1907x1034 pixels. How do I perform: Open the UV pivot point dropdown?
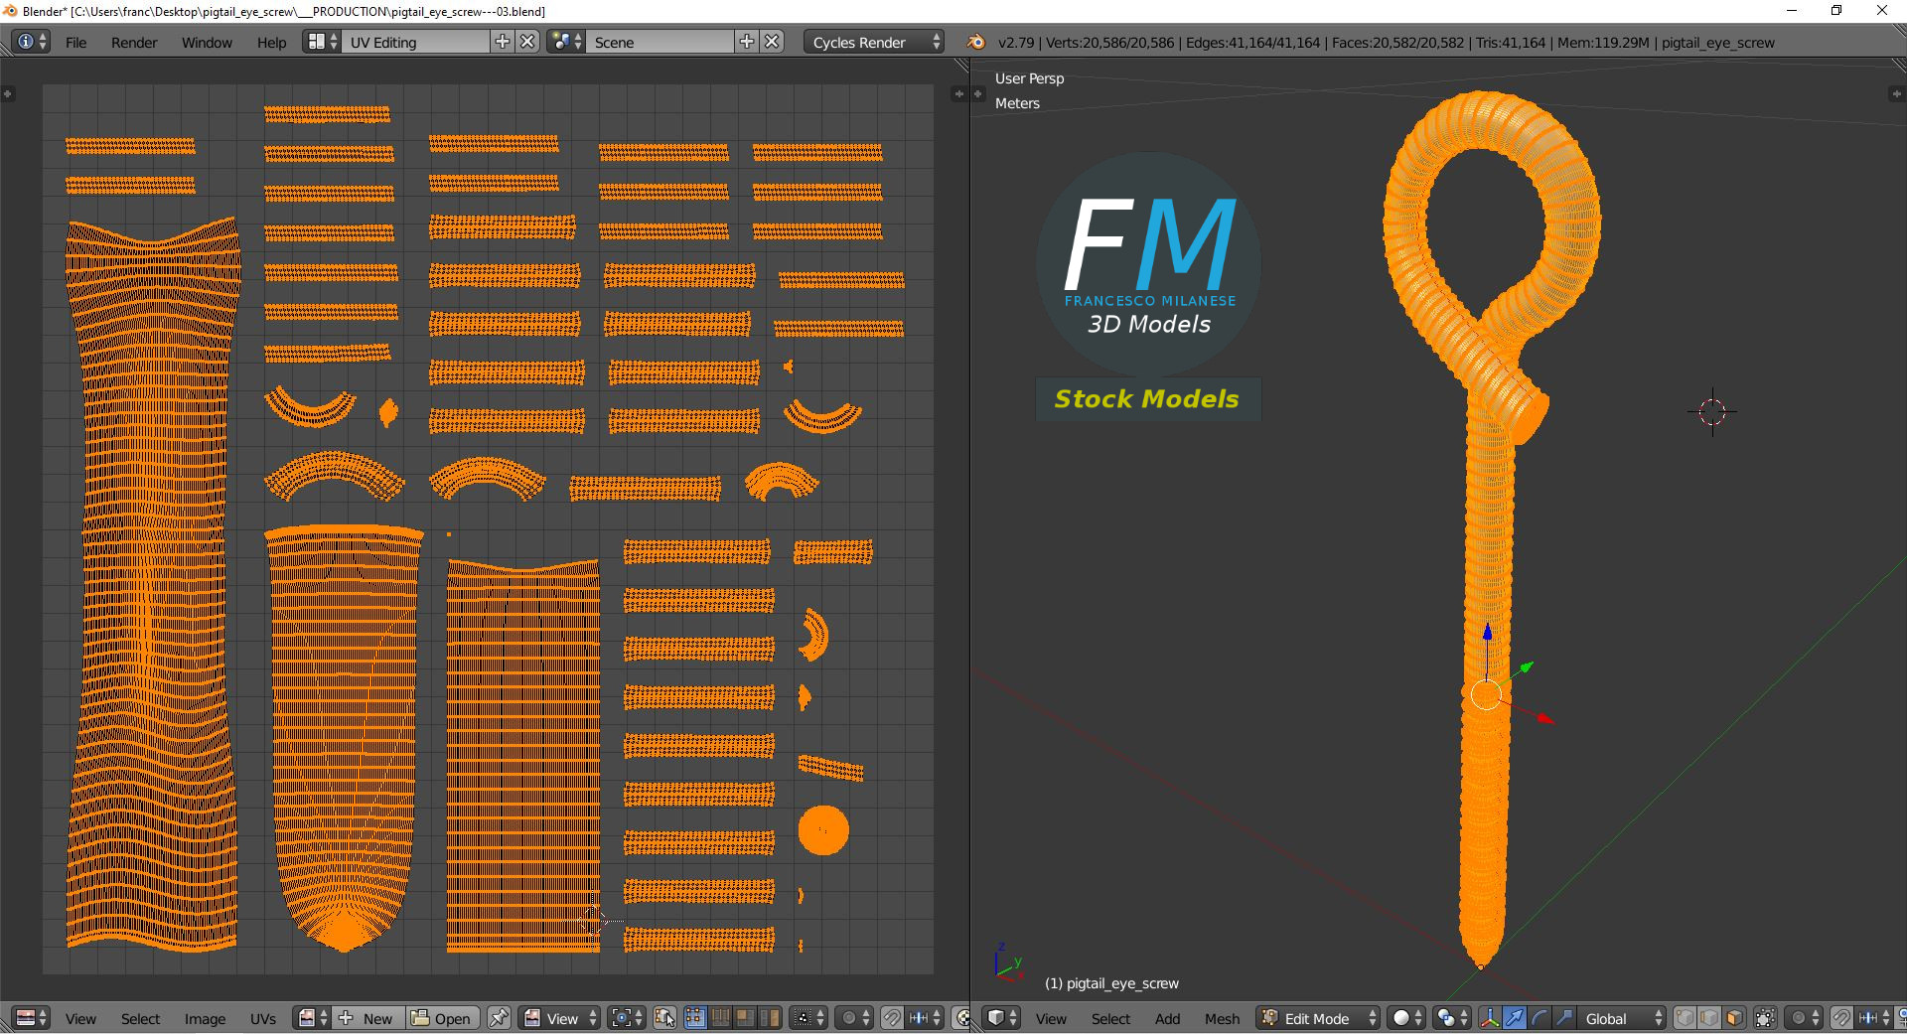[x=627, y=1018]
